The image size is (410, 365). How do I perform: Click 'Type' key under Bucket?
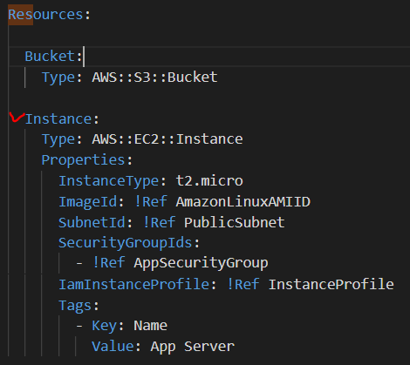pos(58,78)
